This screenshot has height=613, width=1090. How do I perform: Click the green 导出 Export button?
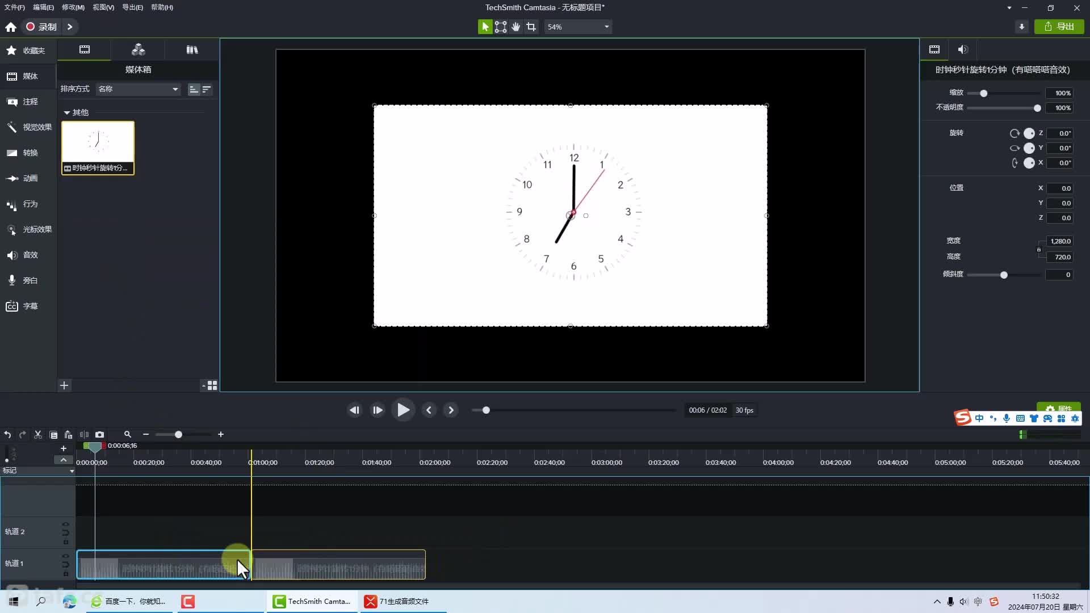tap(1059, 27)
